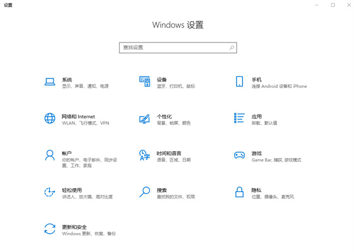Minimize the 设置 window
Screen dimensions: 354x252
[x=317, y=5]
